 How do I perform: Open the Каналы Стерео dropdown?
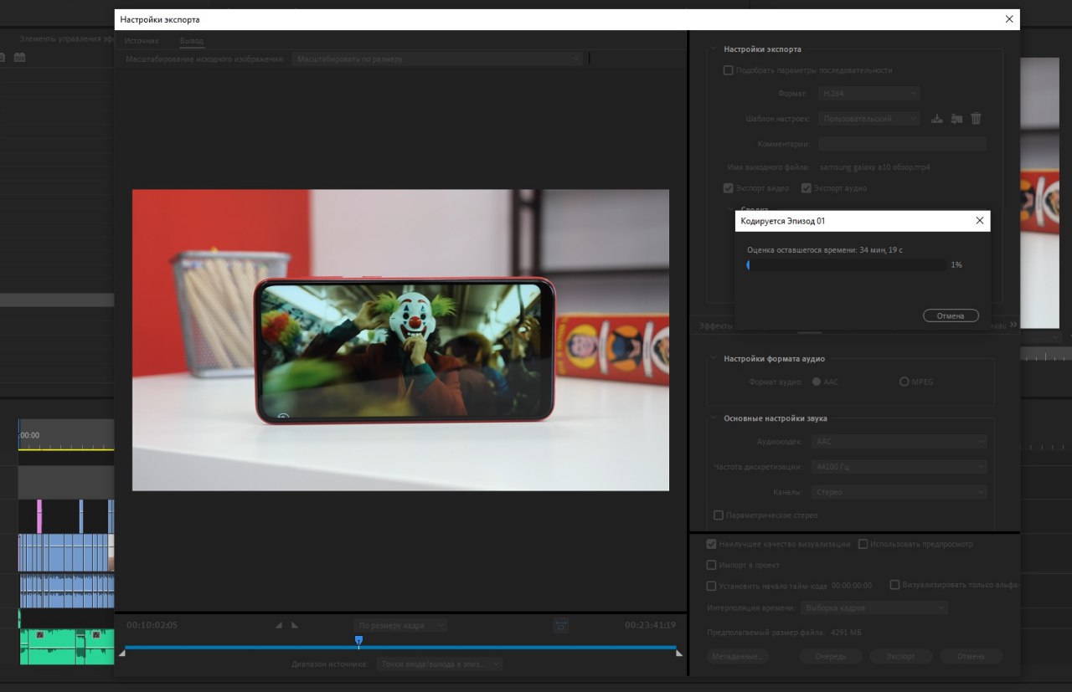(899, 492)
